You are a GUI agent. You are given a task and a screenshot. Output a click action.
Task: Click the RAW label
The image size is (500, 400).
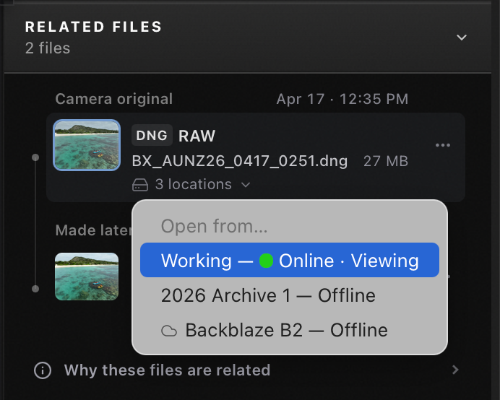[197, 136]
